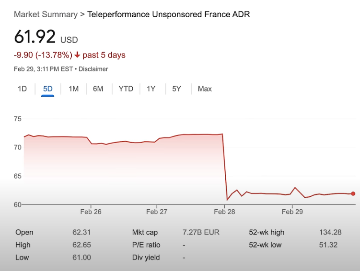Switch to the 1M chart range

(x=73, y=89)
